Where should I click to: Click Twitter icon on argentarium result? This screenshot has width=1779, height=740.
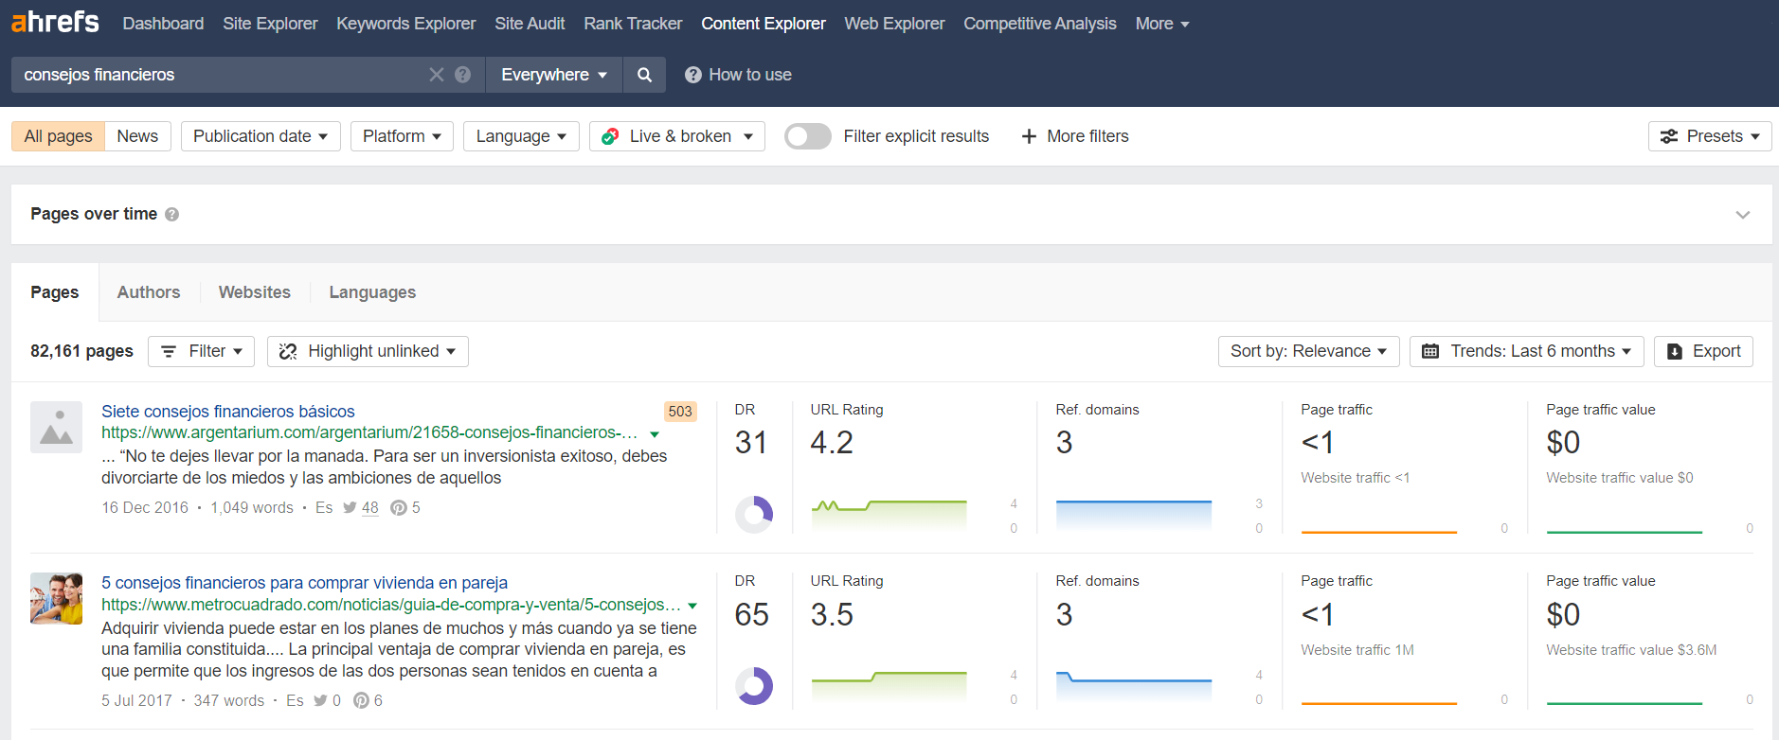tap(350, 508)
